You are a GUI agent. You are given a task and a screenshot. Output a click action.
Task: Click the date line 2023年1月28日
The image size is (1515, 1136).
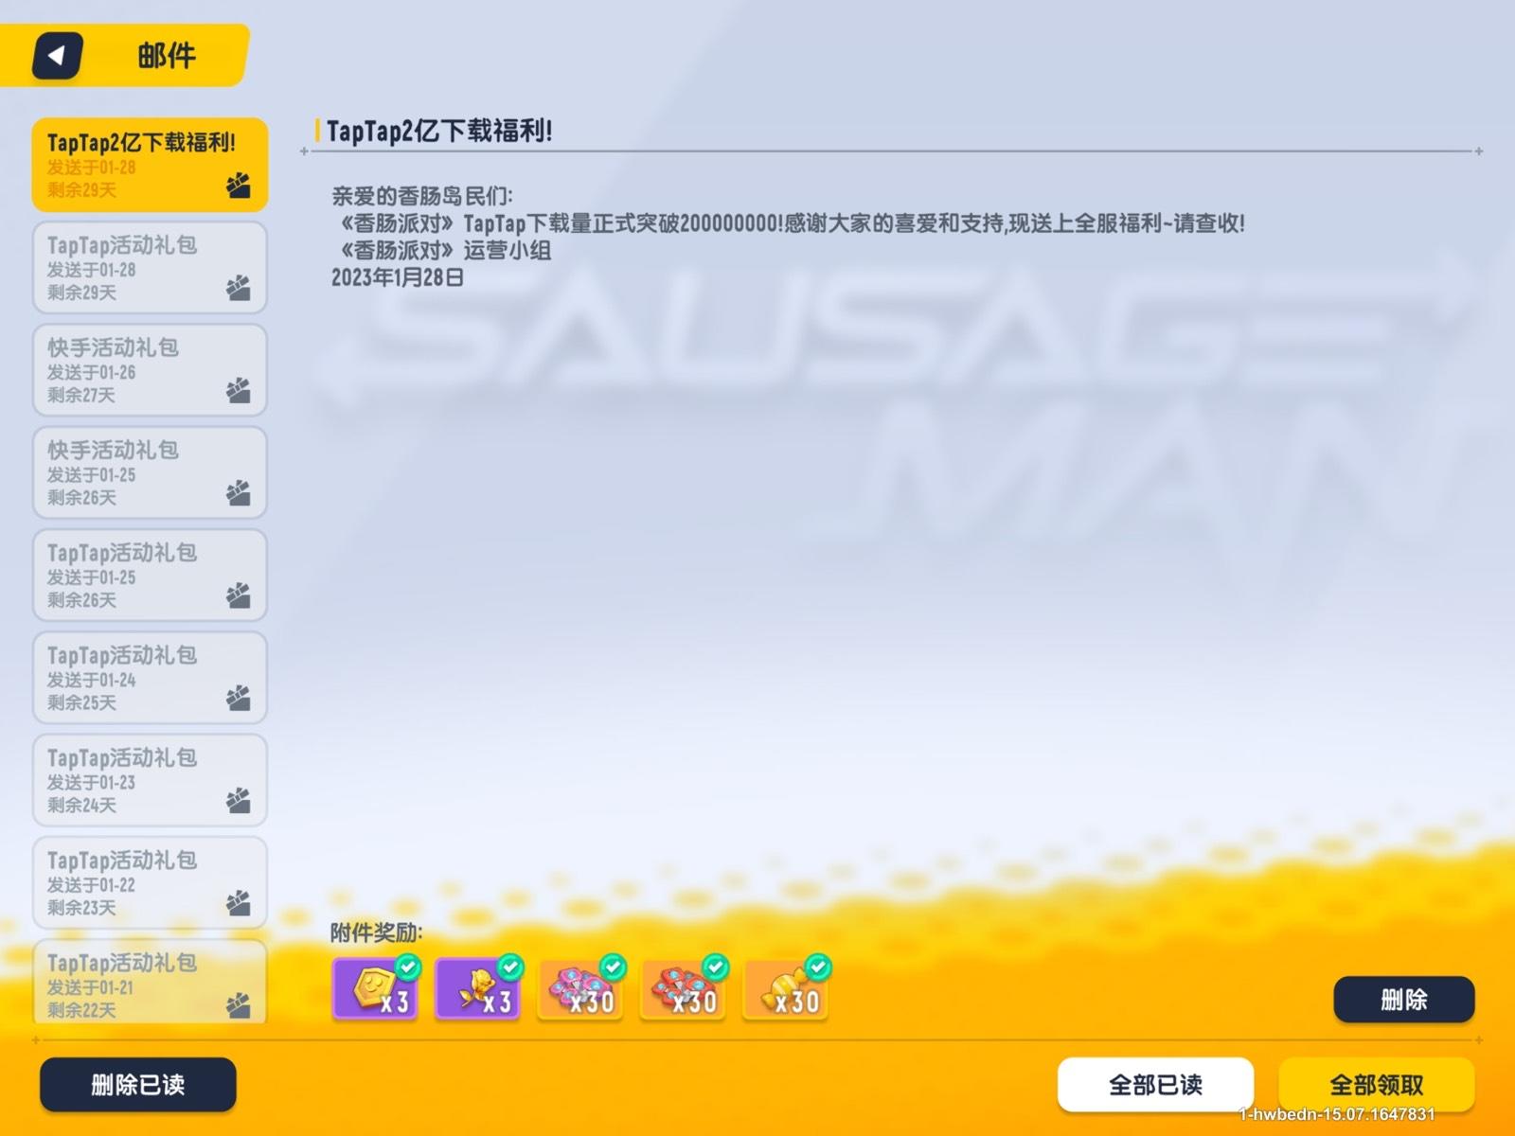point(398,277)
